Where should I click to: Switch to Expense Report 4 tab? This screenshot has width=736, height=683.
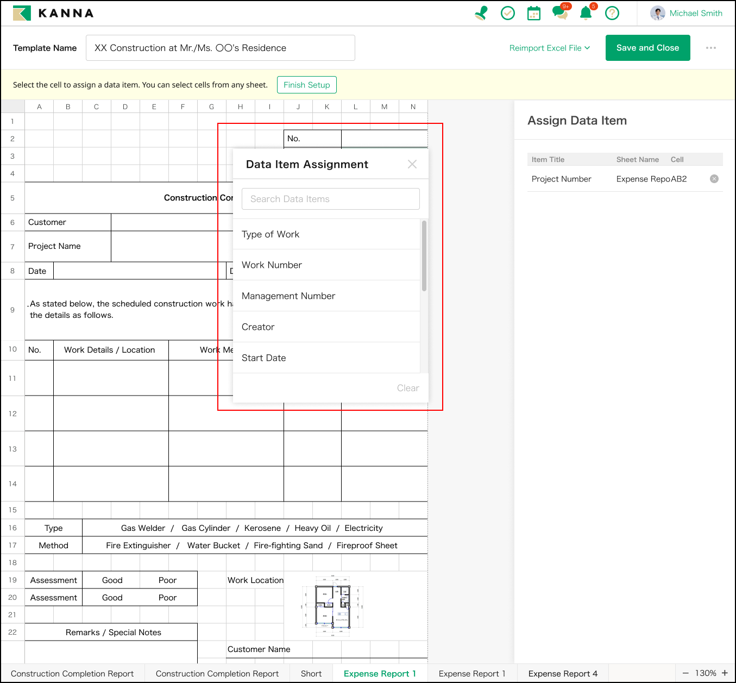[563, 673]
